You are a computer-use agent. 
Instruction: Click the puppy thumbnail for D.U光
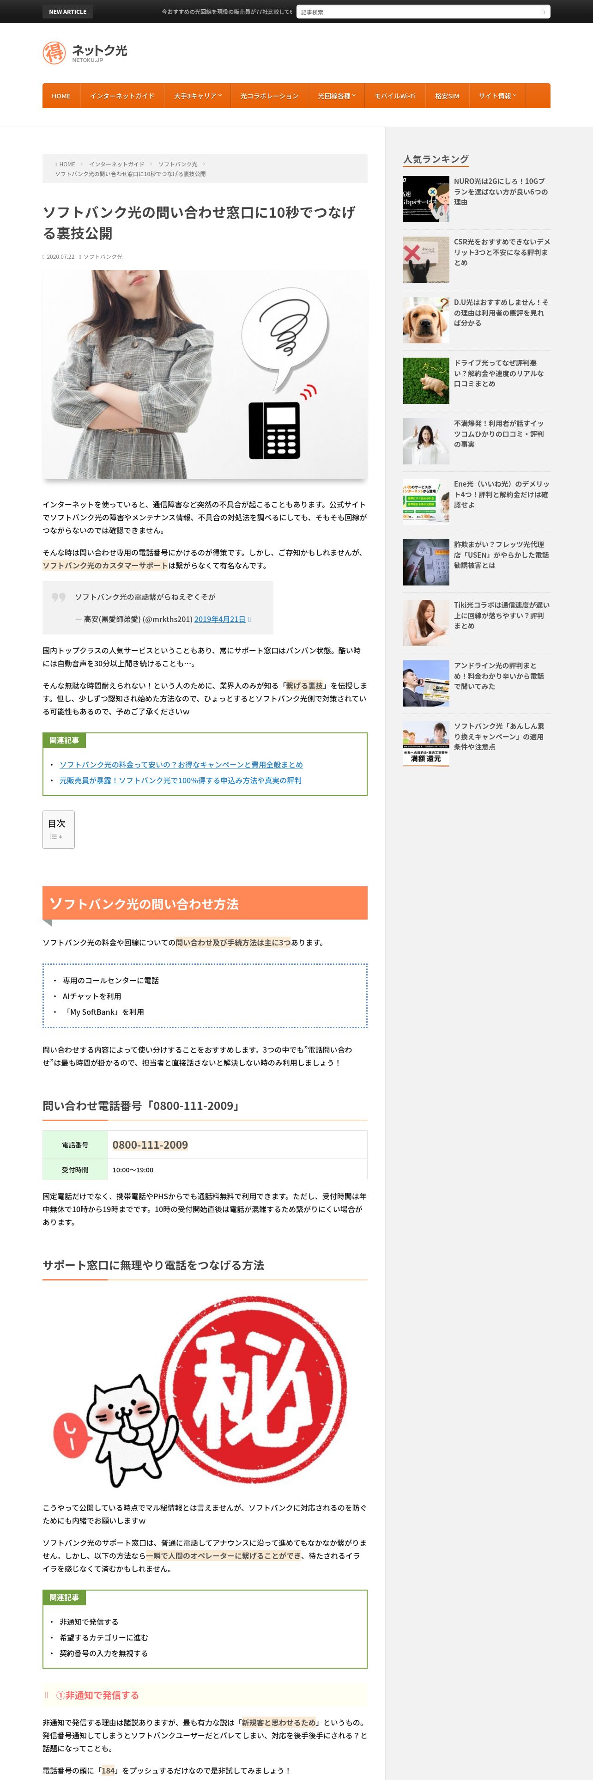426,321
